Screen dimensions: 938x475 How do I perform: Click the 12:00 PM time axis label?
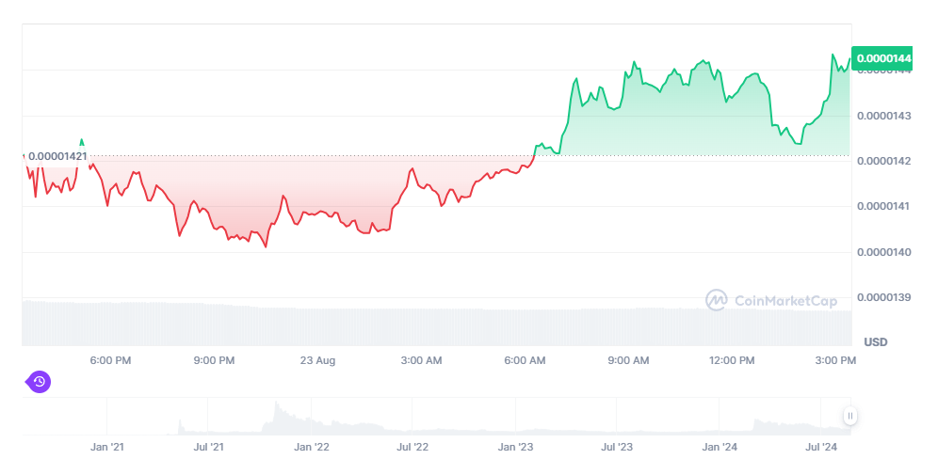[732, 360]
